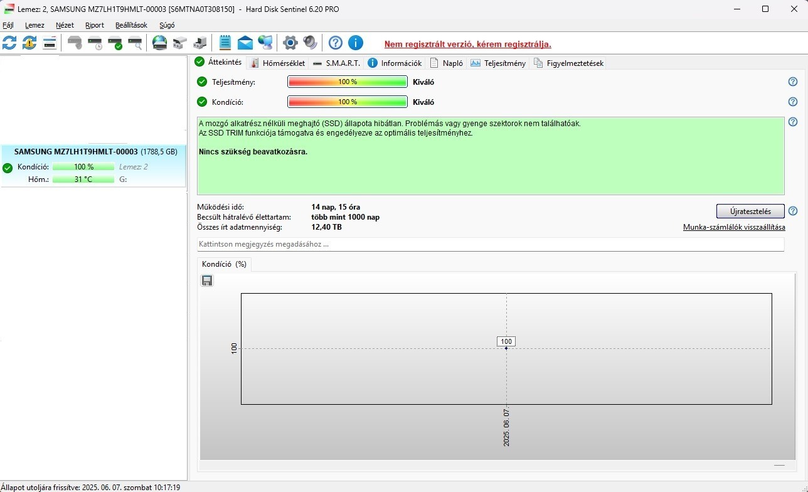Click the comment field 'Kattintson megjegyzés megadásához'
The height and width of the screenshot is (492, 808).
[491, 244]
